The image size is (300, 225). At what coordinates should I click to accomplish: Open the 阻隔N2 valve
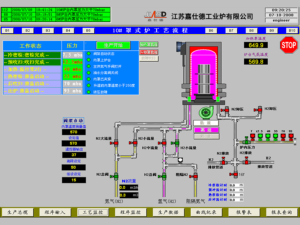pyautogui.click(x=195, y=175)
